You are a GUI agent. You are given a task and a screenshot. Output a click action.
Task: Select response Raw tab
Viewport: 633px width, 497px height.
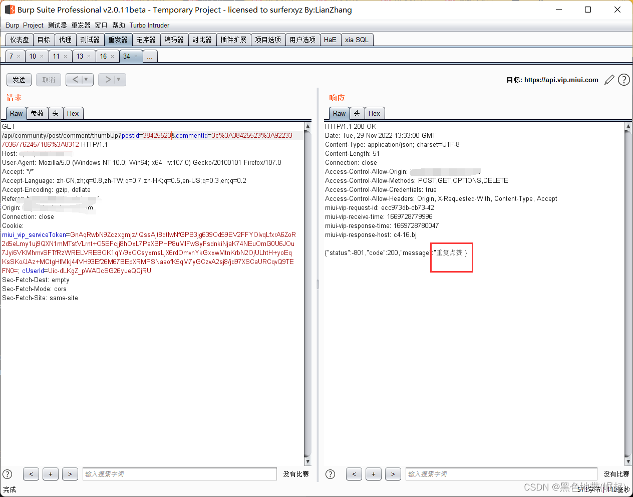pyautogui.click(x=339, y=113)
